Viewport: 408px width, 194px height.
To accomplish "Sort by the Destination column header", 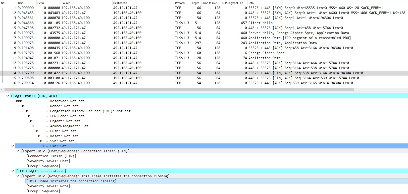I will (143, 3).
